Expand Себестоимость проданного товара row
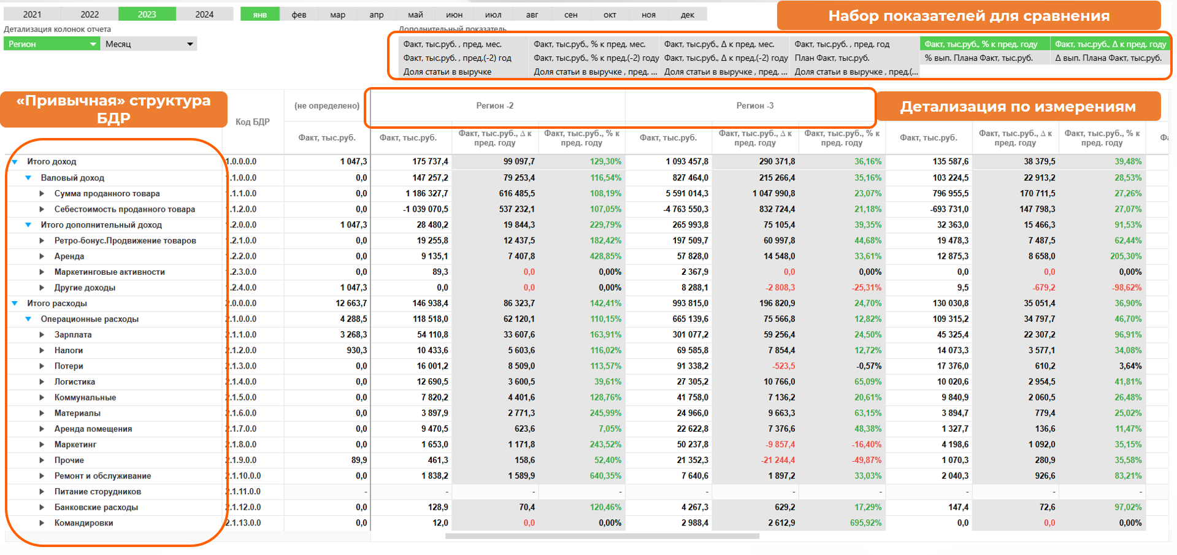 click(42, 209)
